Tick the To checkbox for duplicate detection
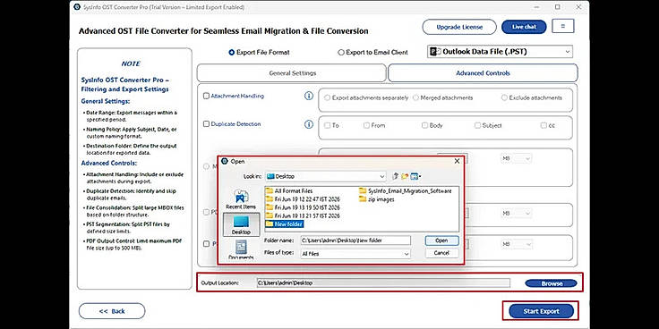The height and width of the screenshot is (329, 659). point(328,125)
